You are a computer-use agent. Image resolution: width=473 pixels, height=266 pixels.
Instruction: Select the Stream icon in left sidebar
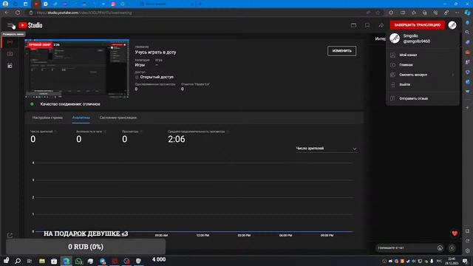coord(10,42)
